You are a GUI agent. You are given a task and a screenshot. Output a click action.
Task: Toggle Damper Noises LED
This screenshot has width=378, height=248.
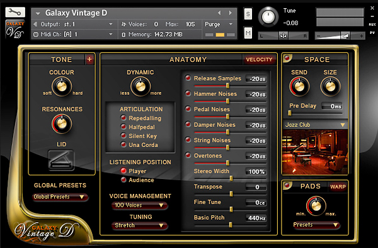pos(188,124)
